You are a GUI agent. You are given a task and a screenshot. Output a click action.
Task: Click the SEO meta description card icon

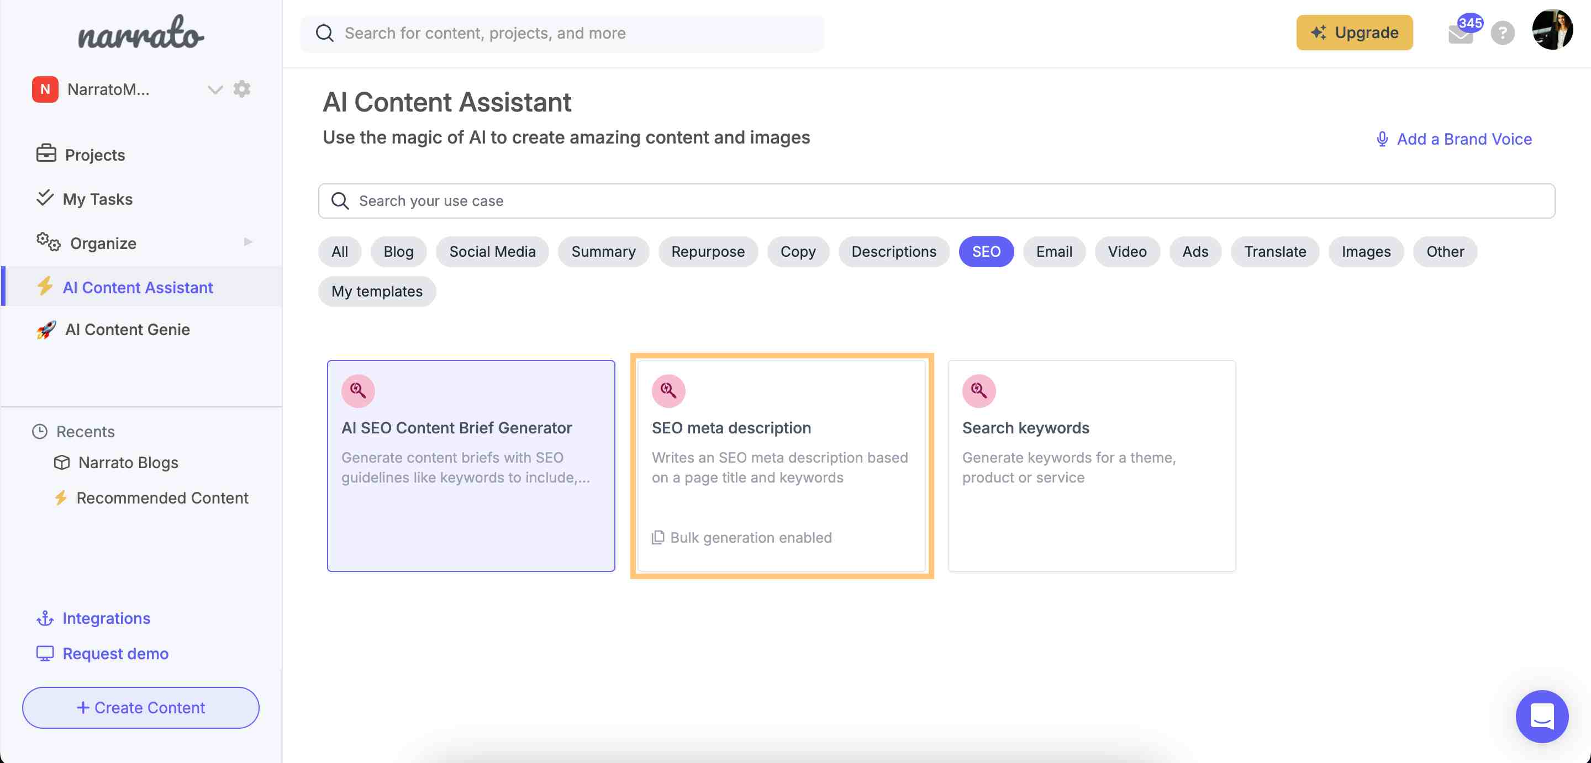(x=668, y=390)
